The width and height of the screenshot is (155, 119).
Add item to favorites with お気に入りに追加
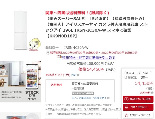(138, 115)
